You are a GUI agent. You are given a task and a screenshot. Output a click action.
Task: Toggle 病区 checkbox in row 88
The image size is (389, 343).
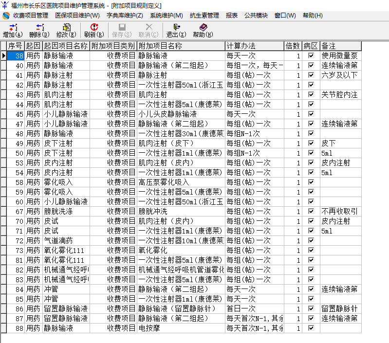(311, 328)
